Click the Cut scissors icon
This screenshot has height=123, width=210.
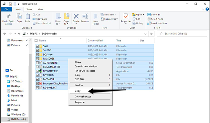[34, 14]
